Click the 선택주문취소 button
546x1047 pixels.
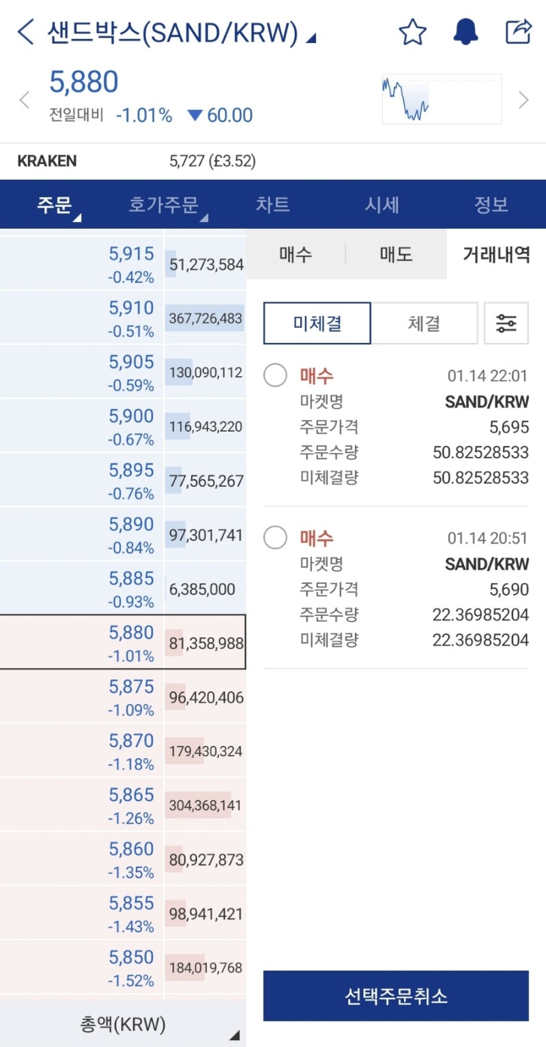tap(396, 996)
